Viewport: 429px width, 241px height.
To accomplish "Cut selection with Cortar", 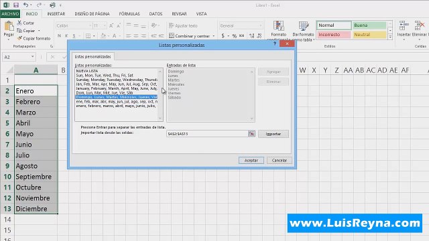I will [x=25, y=23].
